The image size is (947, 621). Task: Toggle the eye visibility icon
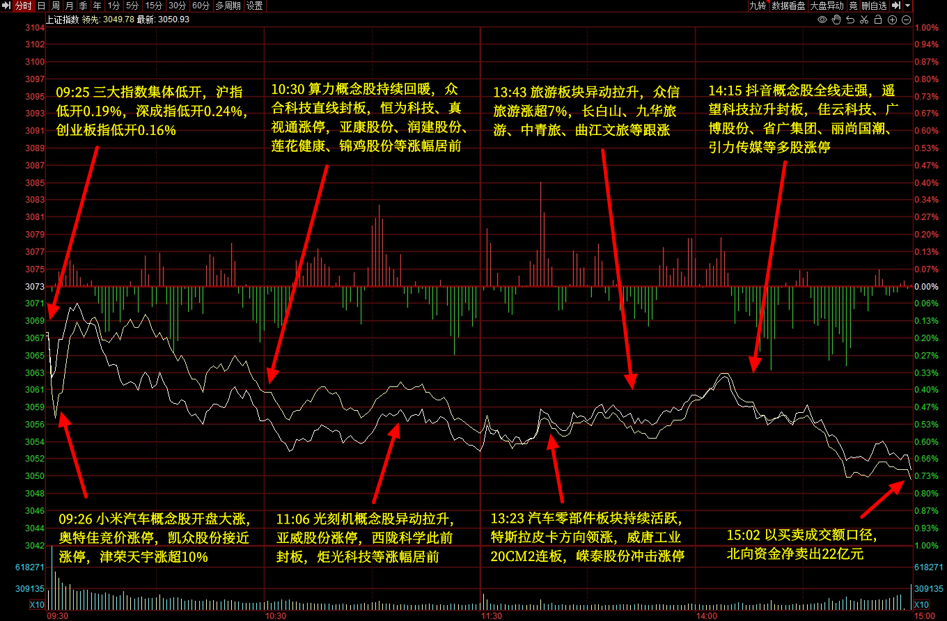pyautogui.click(x=822, y=19)
